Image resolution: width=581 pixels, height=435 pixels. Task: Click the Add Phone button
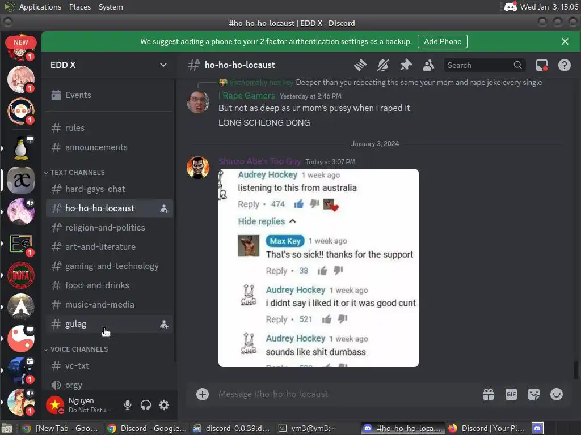coord(443,41)
